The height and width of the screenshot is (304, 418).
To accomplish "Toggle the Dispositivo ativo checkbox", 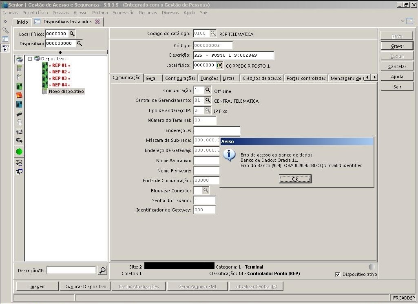I will tap(337, 274).
